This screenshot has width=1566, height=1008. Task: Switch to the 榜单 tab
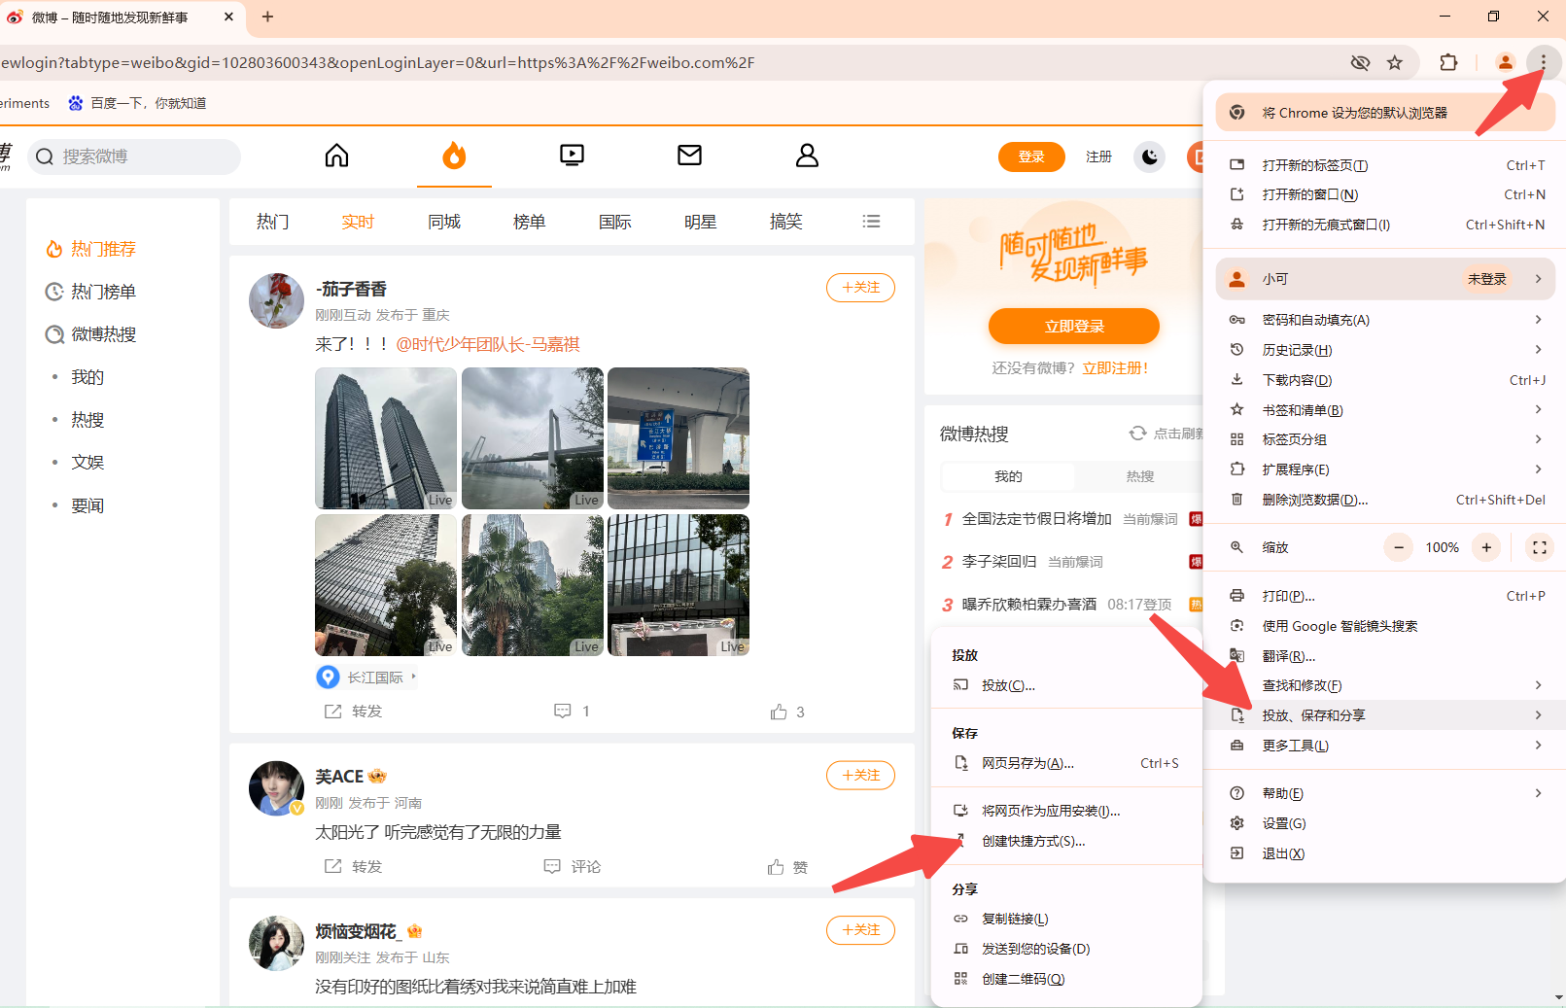pyautogui.click(x=530, y=222)
